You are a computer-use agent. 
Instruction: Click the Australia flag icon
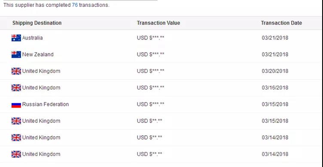(x=16, y=38)
